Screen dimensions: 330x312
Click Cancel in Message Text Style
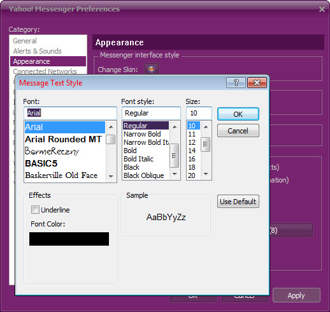click(238, 131)
